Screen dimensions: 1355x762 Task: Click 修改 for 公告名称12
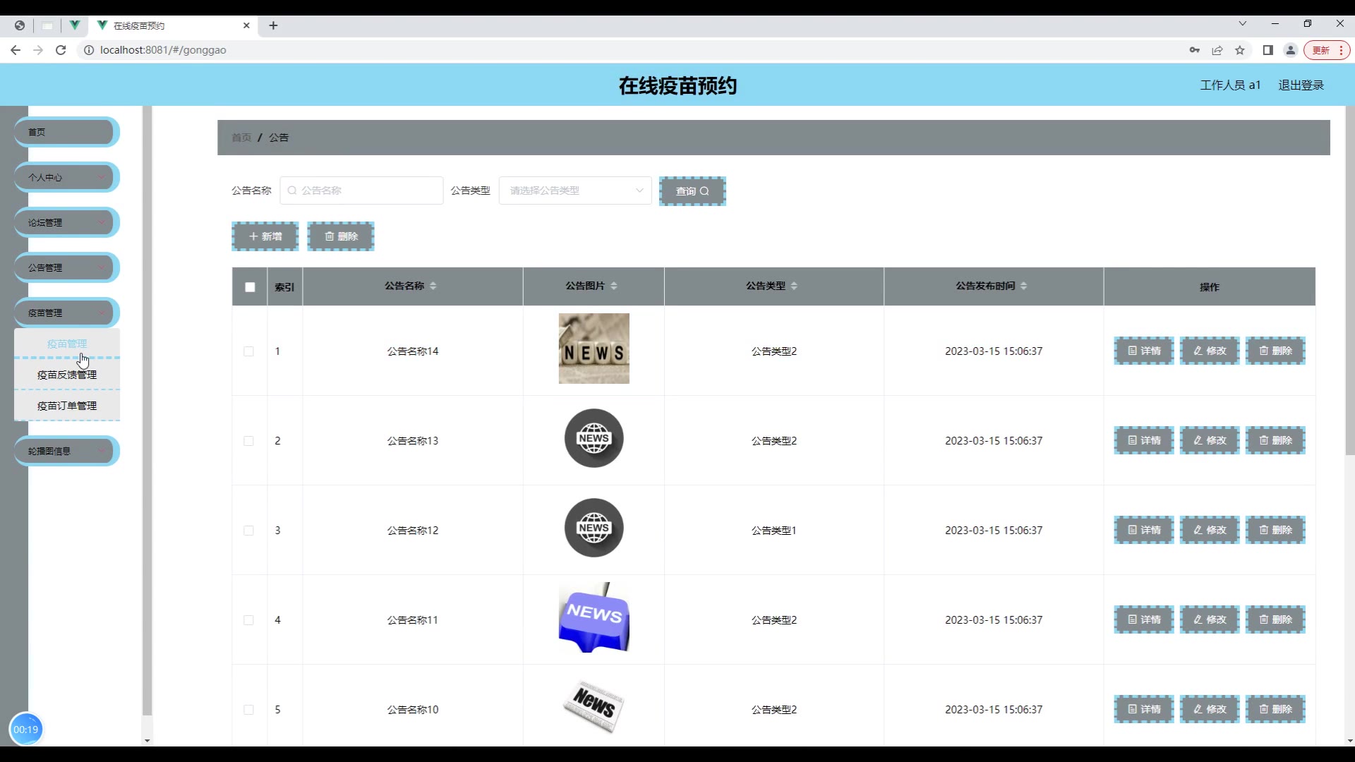tap(1210, 530)
